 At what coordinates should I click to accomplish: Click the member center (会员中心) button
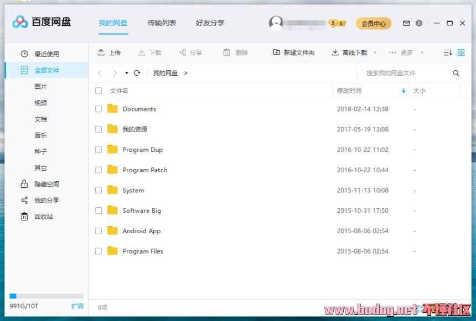[373, 24]
